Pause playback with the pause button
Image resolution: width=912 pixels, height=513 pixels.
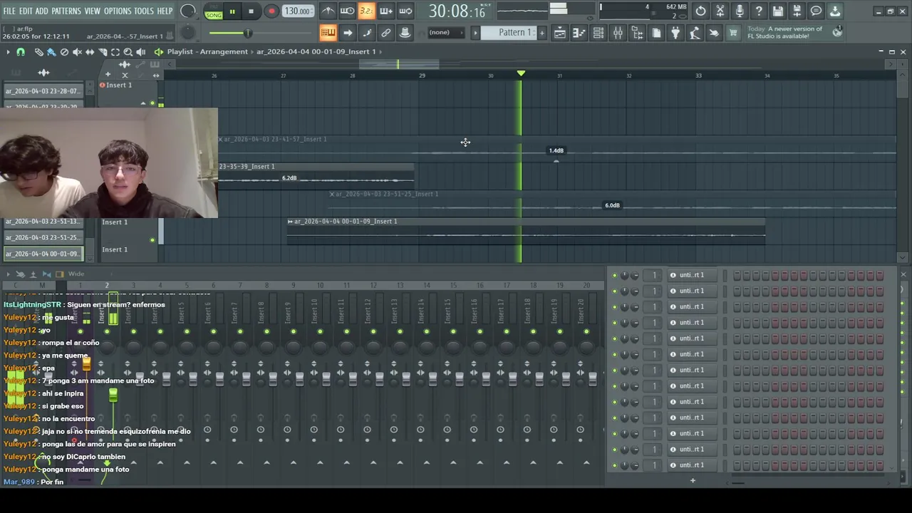point(232,11)
